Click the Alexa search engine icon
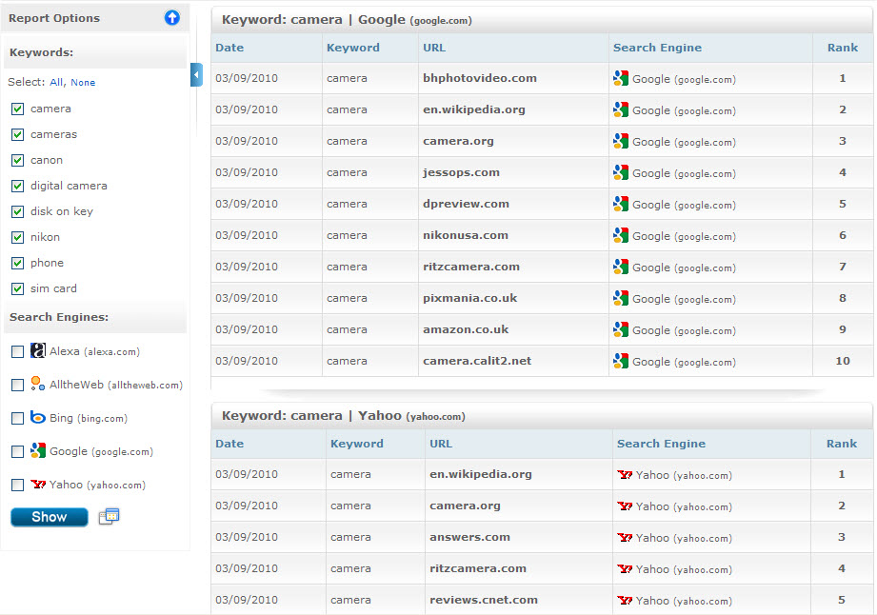 pyautogui.click(x=38, y=351)
